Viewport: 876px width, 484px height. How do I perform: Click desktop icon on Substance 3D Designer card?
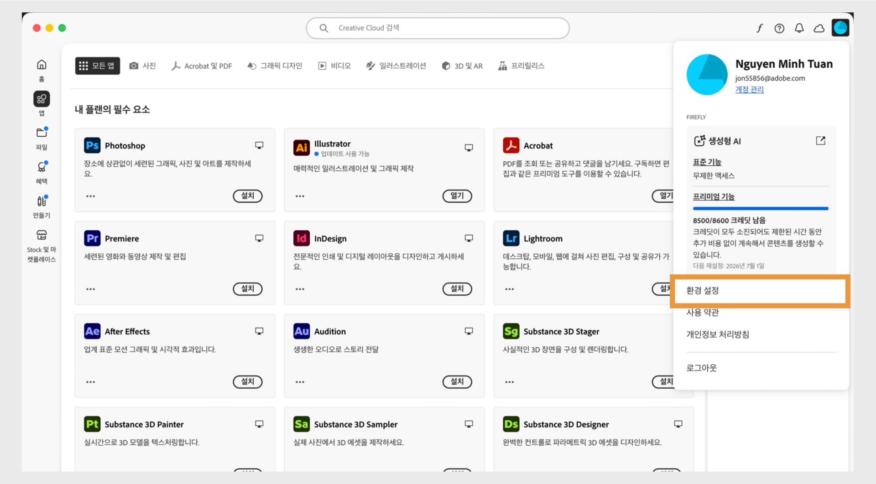pyautogui.click(x=678, y=424)
